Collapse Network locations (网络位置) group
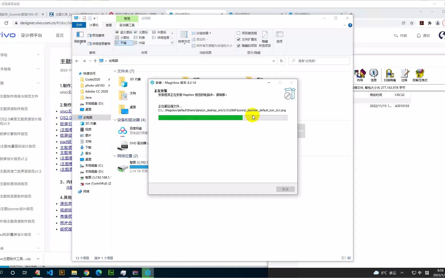Image resolution: width=445 pixels, height=278 pixels. click(115, 156)
